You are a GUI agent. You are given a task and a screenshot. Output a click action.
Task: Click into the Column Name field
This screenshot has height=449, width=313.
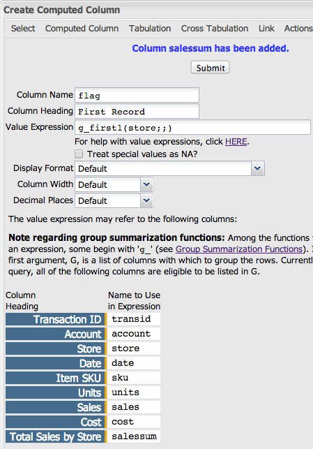point(137,95)
